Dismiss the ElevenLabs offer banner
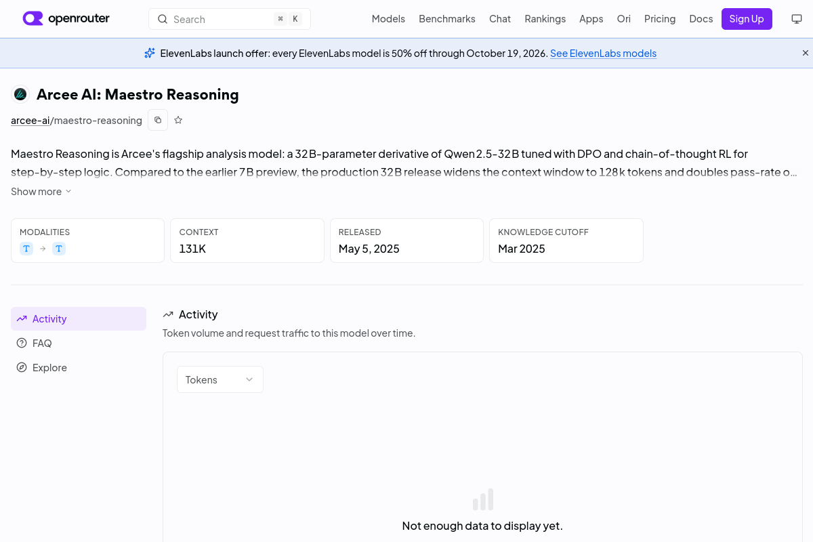 (x=806, y=53)
